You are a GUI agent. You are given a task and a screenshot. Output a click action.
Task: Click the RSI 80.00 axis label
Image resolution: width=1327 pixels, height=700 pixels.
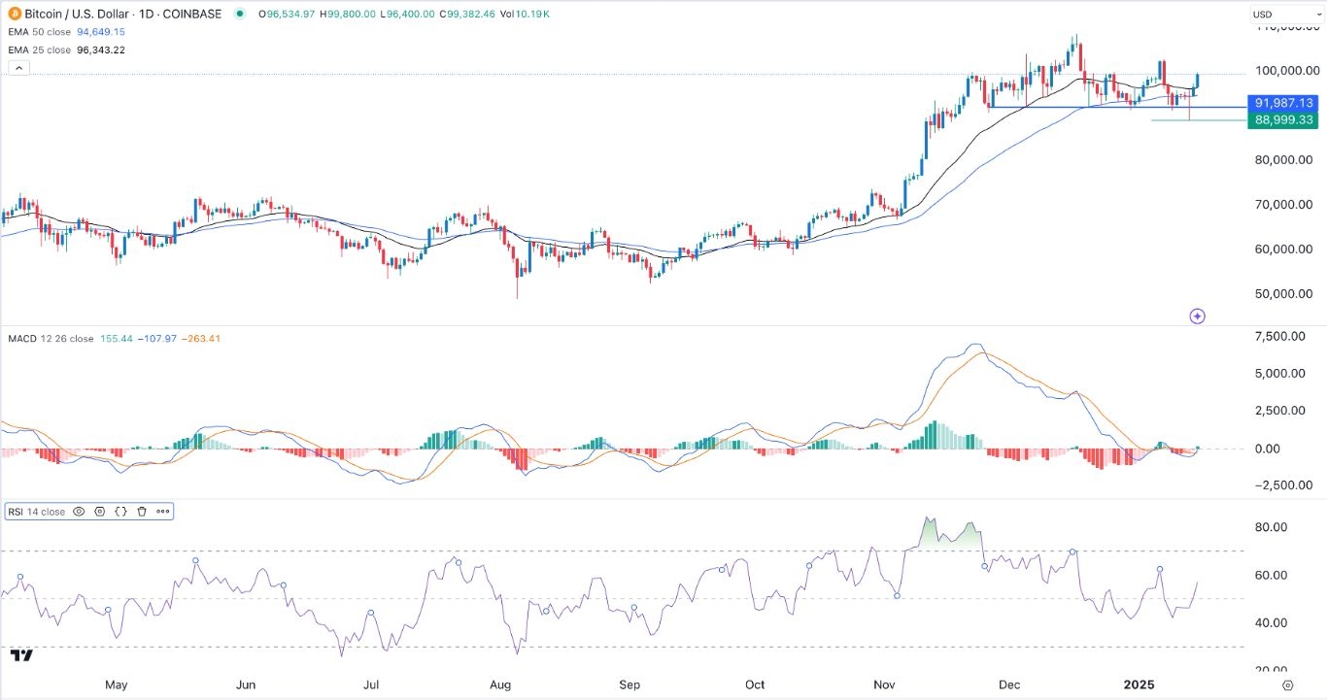coord(1272,527)
